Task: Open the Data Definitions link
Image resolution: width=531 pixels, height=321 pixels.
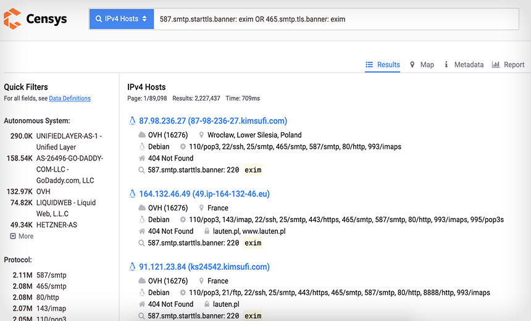Action: click(x=70, y=99)
